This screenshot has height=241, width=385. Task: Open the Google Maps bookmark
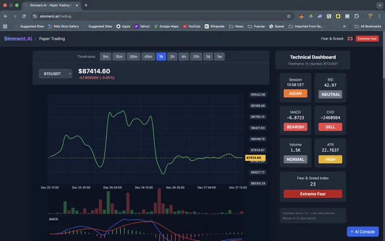pos(166,26)
